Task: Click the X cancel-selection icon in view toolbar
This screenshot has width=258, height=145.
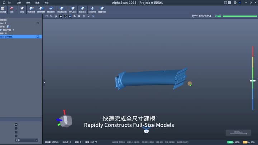Action: 89,16
